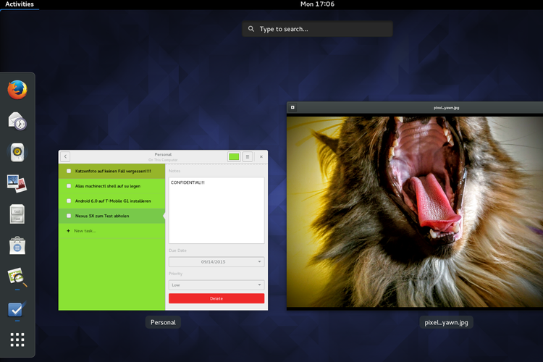Image resolution: width=543 pixels, height=362 pixels.
Task: Check the Katzenfoto task checkbox
Action: coord(69,171)
